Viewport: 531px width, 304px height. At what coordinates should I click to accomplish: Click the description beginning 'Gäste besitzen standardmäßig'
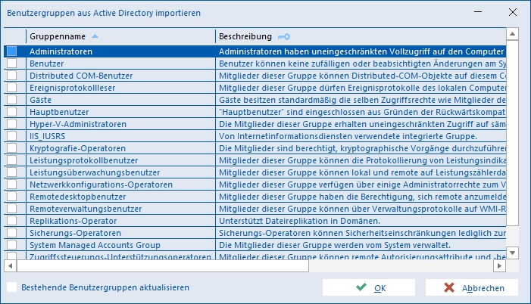pyautogui.click(x=362, y=100)
